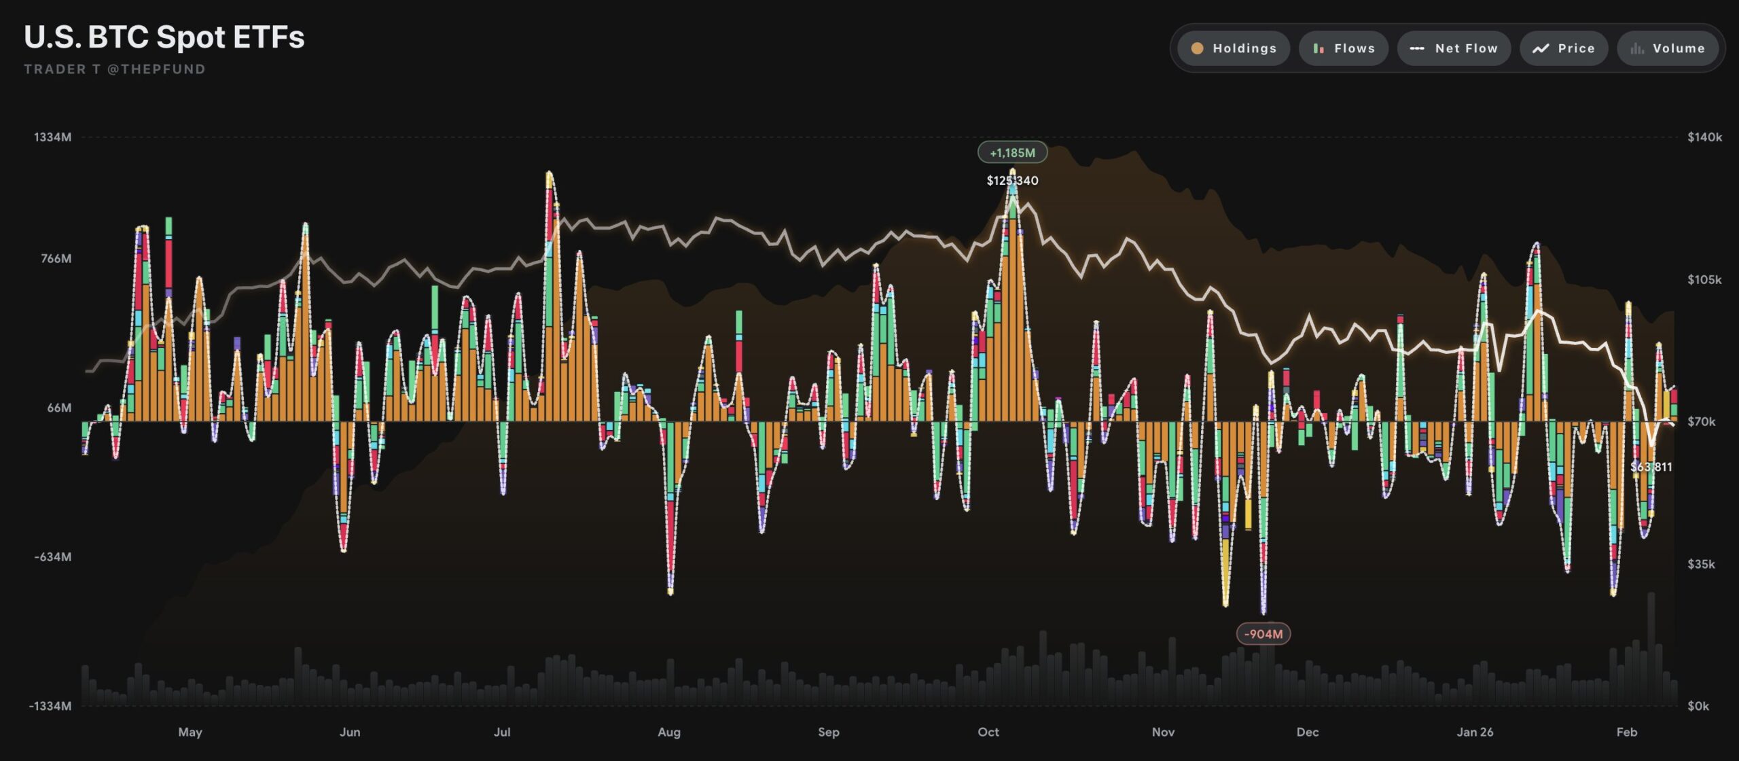The width and height of the screenshot is (1739, 761).
Task: Click the -634M left axis label
Action: tap(53, 556)
